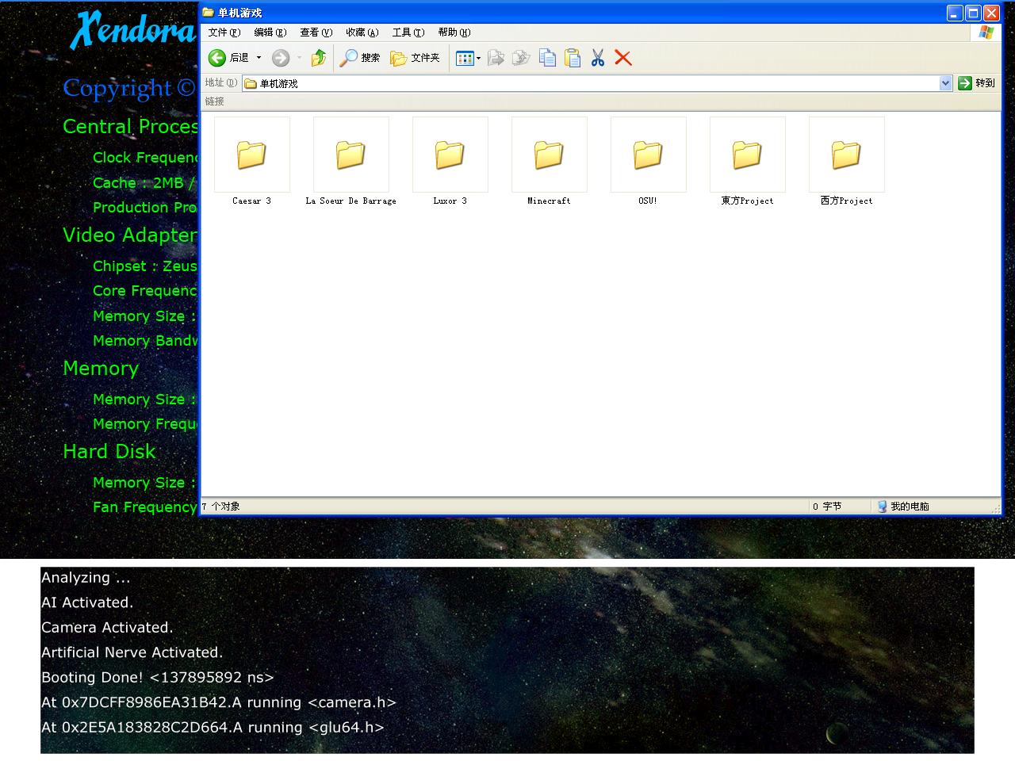Click the "0 字节" status bar entry
This screenshot has width=1015, height=761.
827,507
